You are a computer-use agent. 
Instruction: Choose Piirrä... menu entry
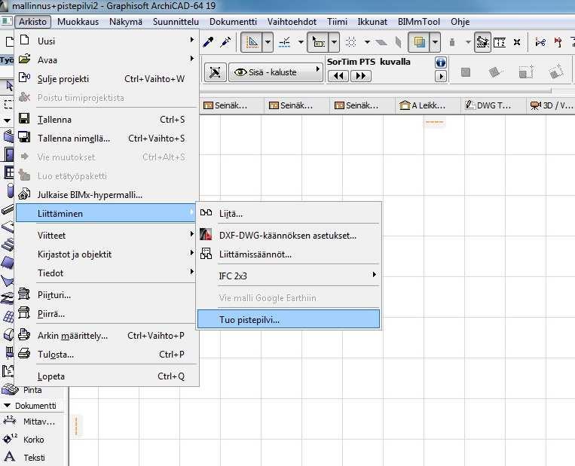pyautogui.click(x=106, y=314)
